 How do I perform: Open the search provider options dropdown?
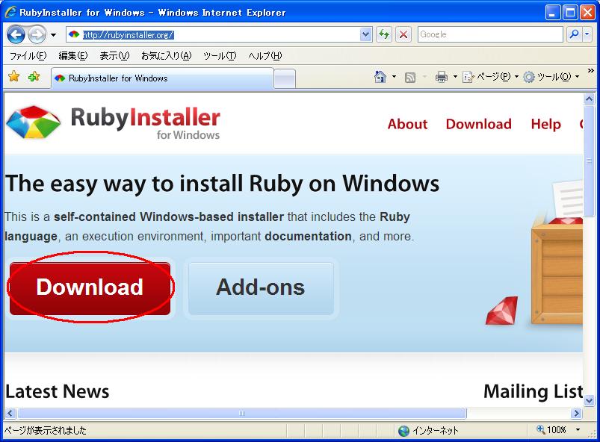click(587, 34)
